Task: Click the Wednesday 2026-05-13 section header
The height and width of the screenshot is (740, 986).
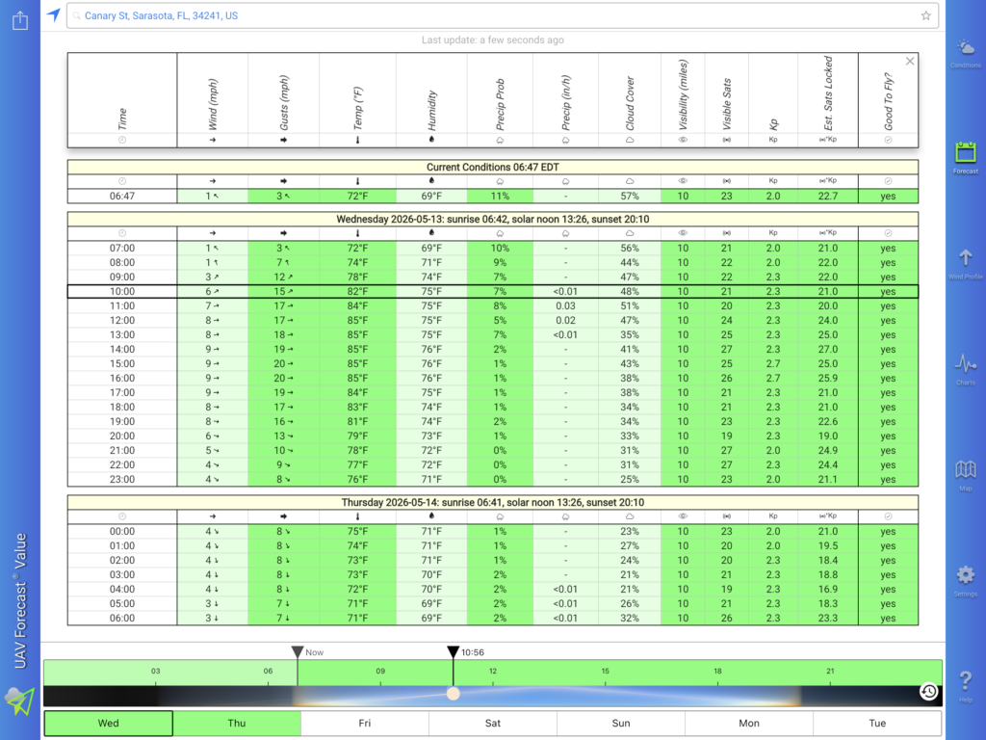Action: [x=493, y=219]
